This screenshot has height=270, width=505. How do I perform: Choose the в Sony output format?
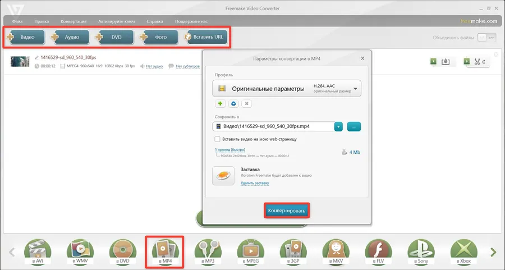tap(421, 252)
